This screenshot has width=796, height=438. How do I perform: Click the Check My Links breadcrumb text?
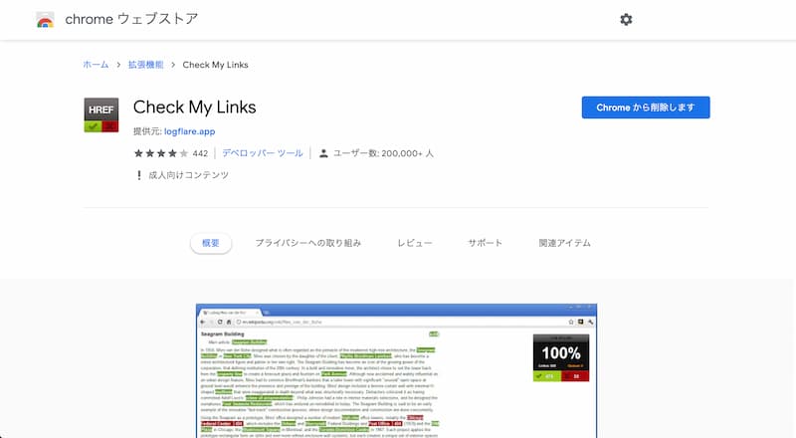(215, 65)
